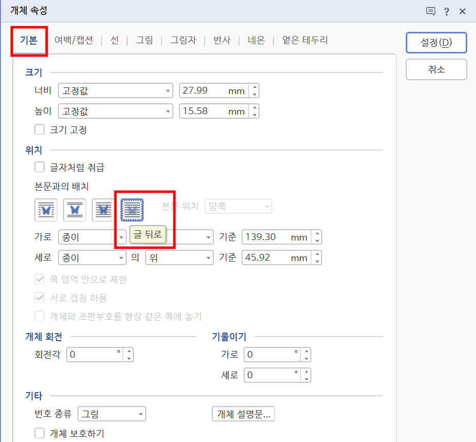Open the 개체 설명문... button
Image resolution: width=476 pixels, height=442 pixels.
(x=244, y=414)
